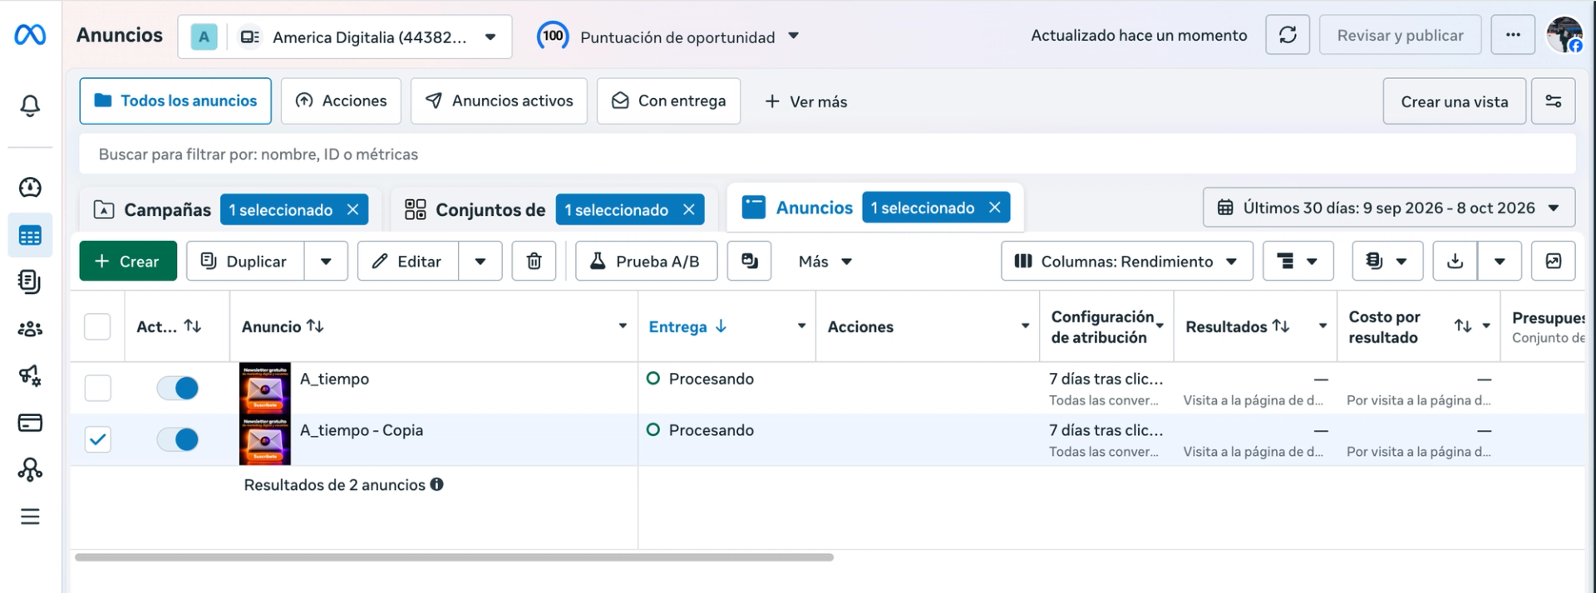1596x593 pixels.
Task: Click the Duplicar button
Action: [x=245, y=262]
